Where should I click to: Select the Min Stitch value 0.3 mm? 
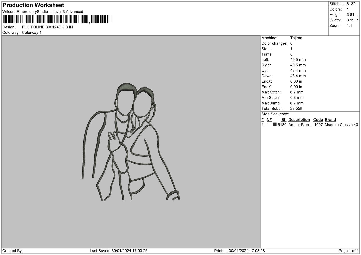tap(297, 98)
